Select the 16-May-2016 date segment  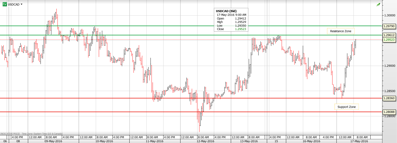311,141
